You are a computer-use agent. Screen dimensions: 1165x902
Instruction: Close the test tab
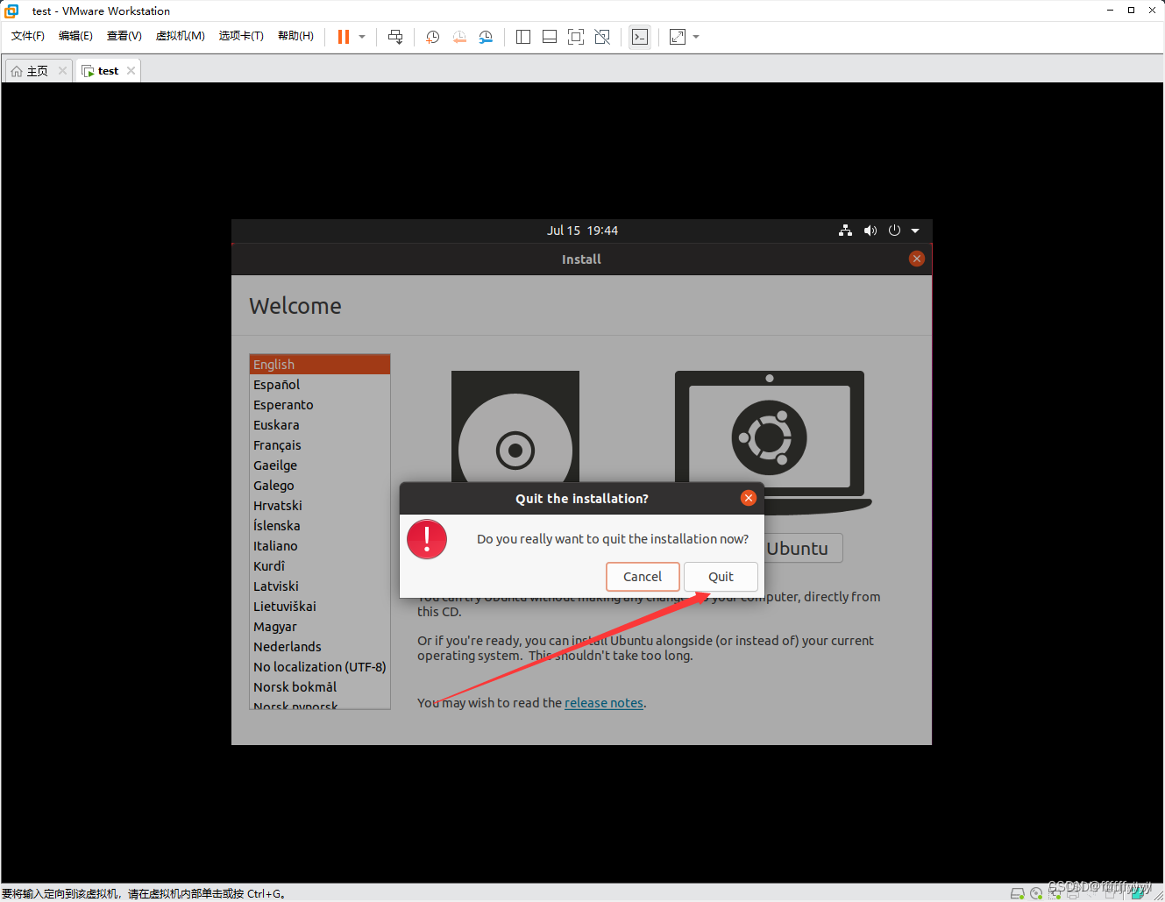pos(131,71)
